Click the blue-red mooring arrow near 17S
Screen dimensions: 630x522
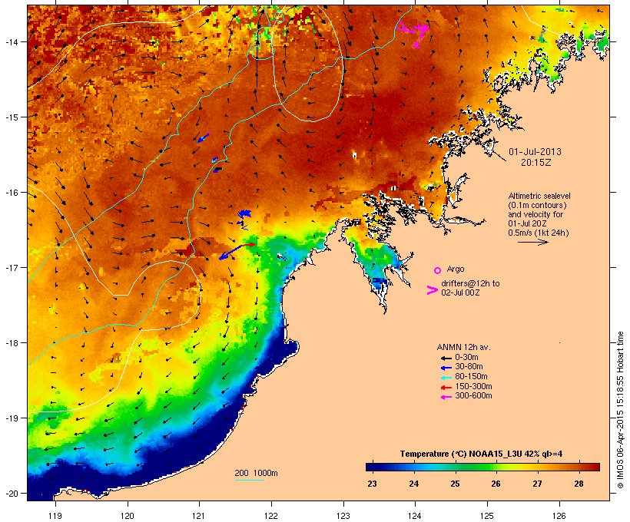(237, 251)
